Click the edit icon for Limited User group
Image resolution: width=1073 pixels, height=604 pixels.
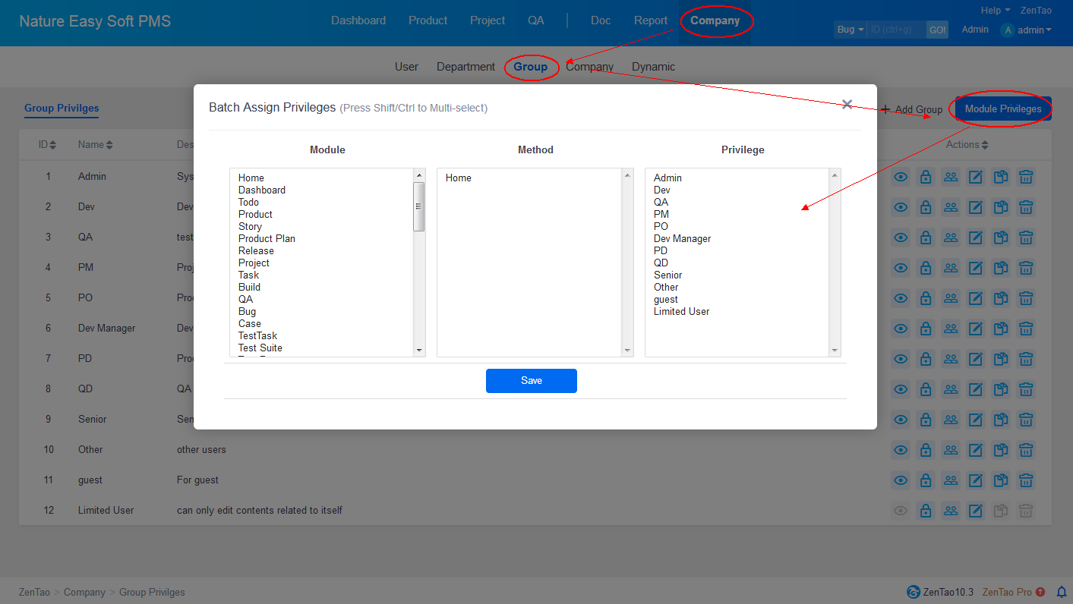coord(976,511)
